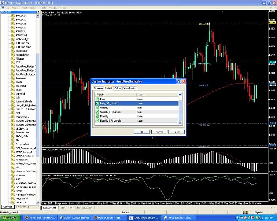Viewport: 277px width, 221px height.
Task: Switch to the GBPJPY,H4 chart tab
Action: tap(66, 208)
